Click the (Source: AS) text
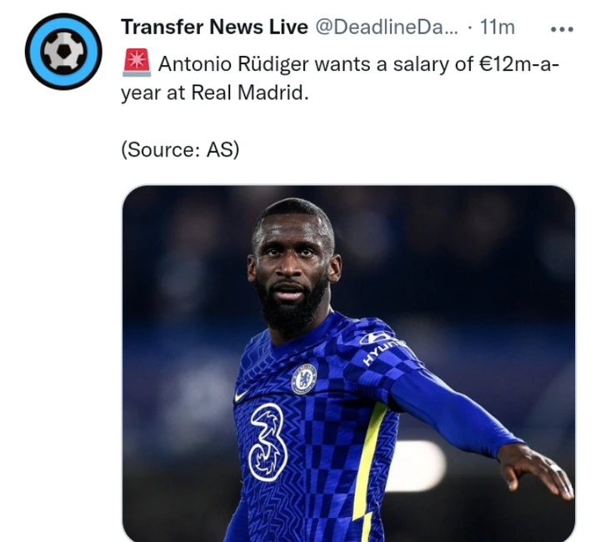Viewport: 600px width, 542px height. pyautogui.click(x=180, y=149)
